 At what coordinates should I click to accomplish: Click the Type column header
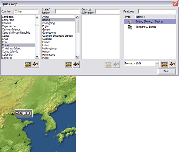tap(129, 17)
